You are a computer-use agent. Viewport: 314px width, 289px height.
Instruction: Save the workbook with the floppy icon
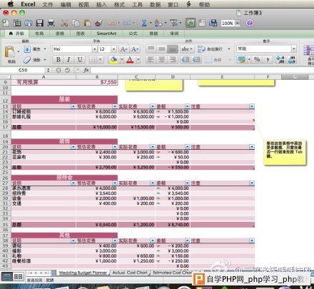tap(40, 23)
